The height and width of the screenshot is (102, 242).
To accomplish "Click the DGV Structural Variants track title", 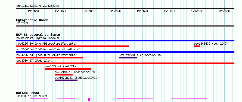I will (38, 35).
